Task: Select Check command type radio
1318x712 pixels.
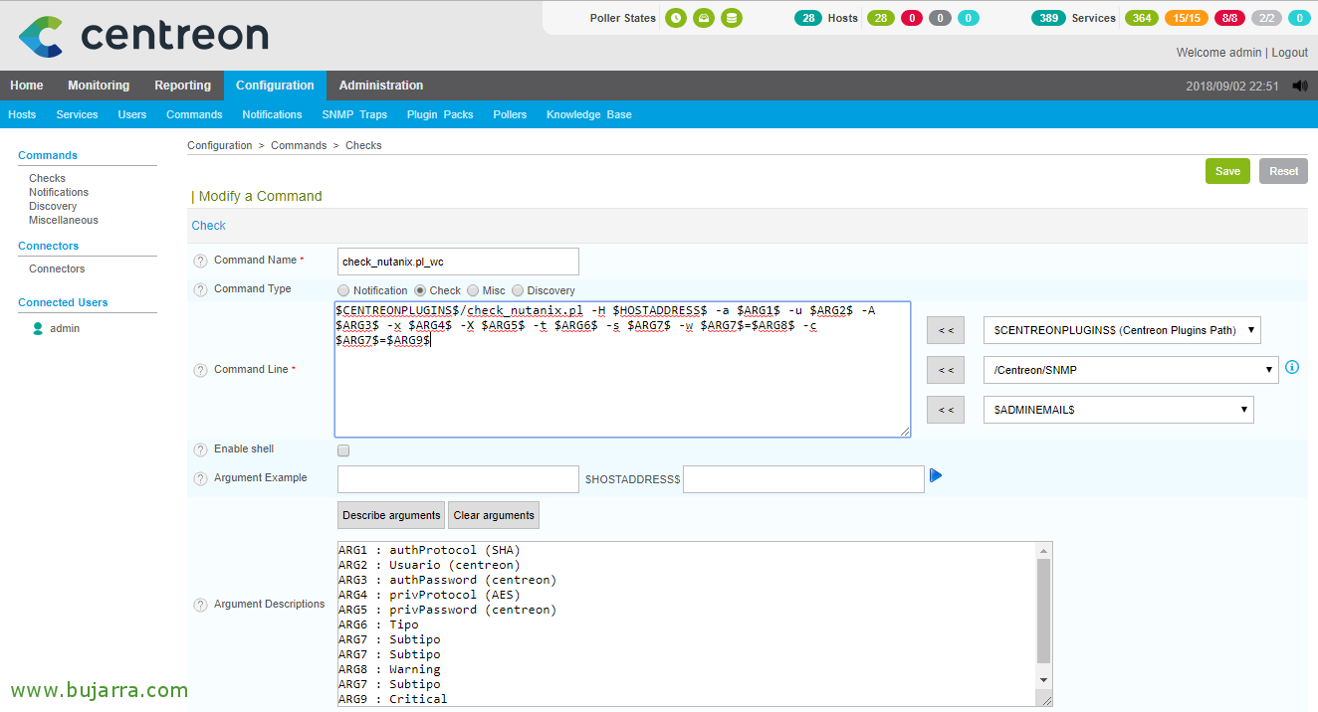Action: (420, 290)
